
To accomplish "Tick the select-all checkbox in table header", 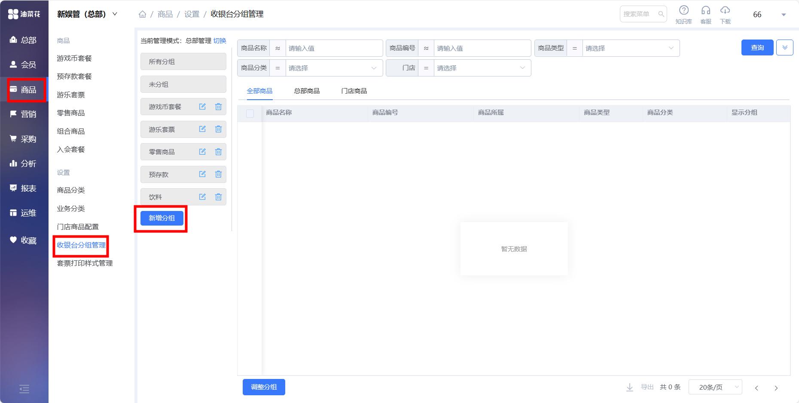I will pyautogui.click(x=250, y=113).
